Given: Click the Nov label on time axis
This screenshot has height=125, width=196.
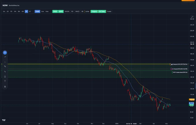Looking at the screenshot, I should [x=92, y=124].
